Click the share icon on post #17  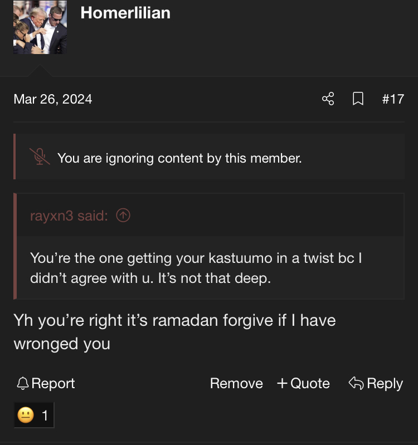pyautogui.click(x=328, y=99)
